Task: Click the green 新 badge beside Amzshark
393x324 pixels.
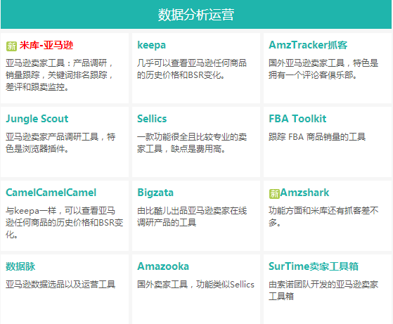Action: [274, 194]
